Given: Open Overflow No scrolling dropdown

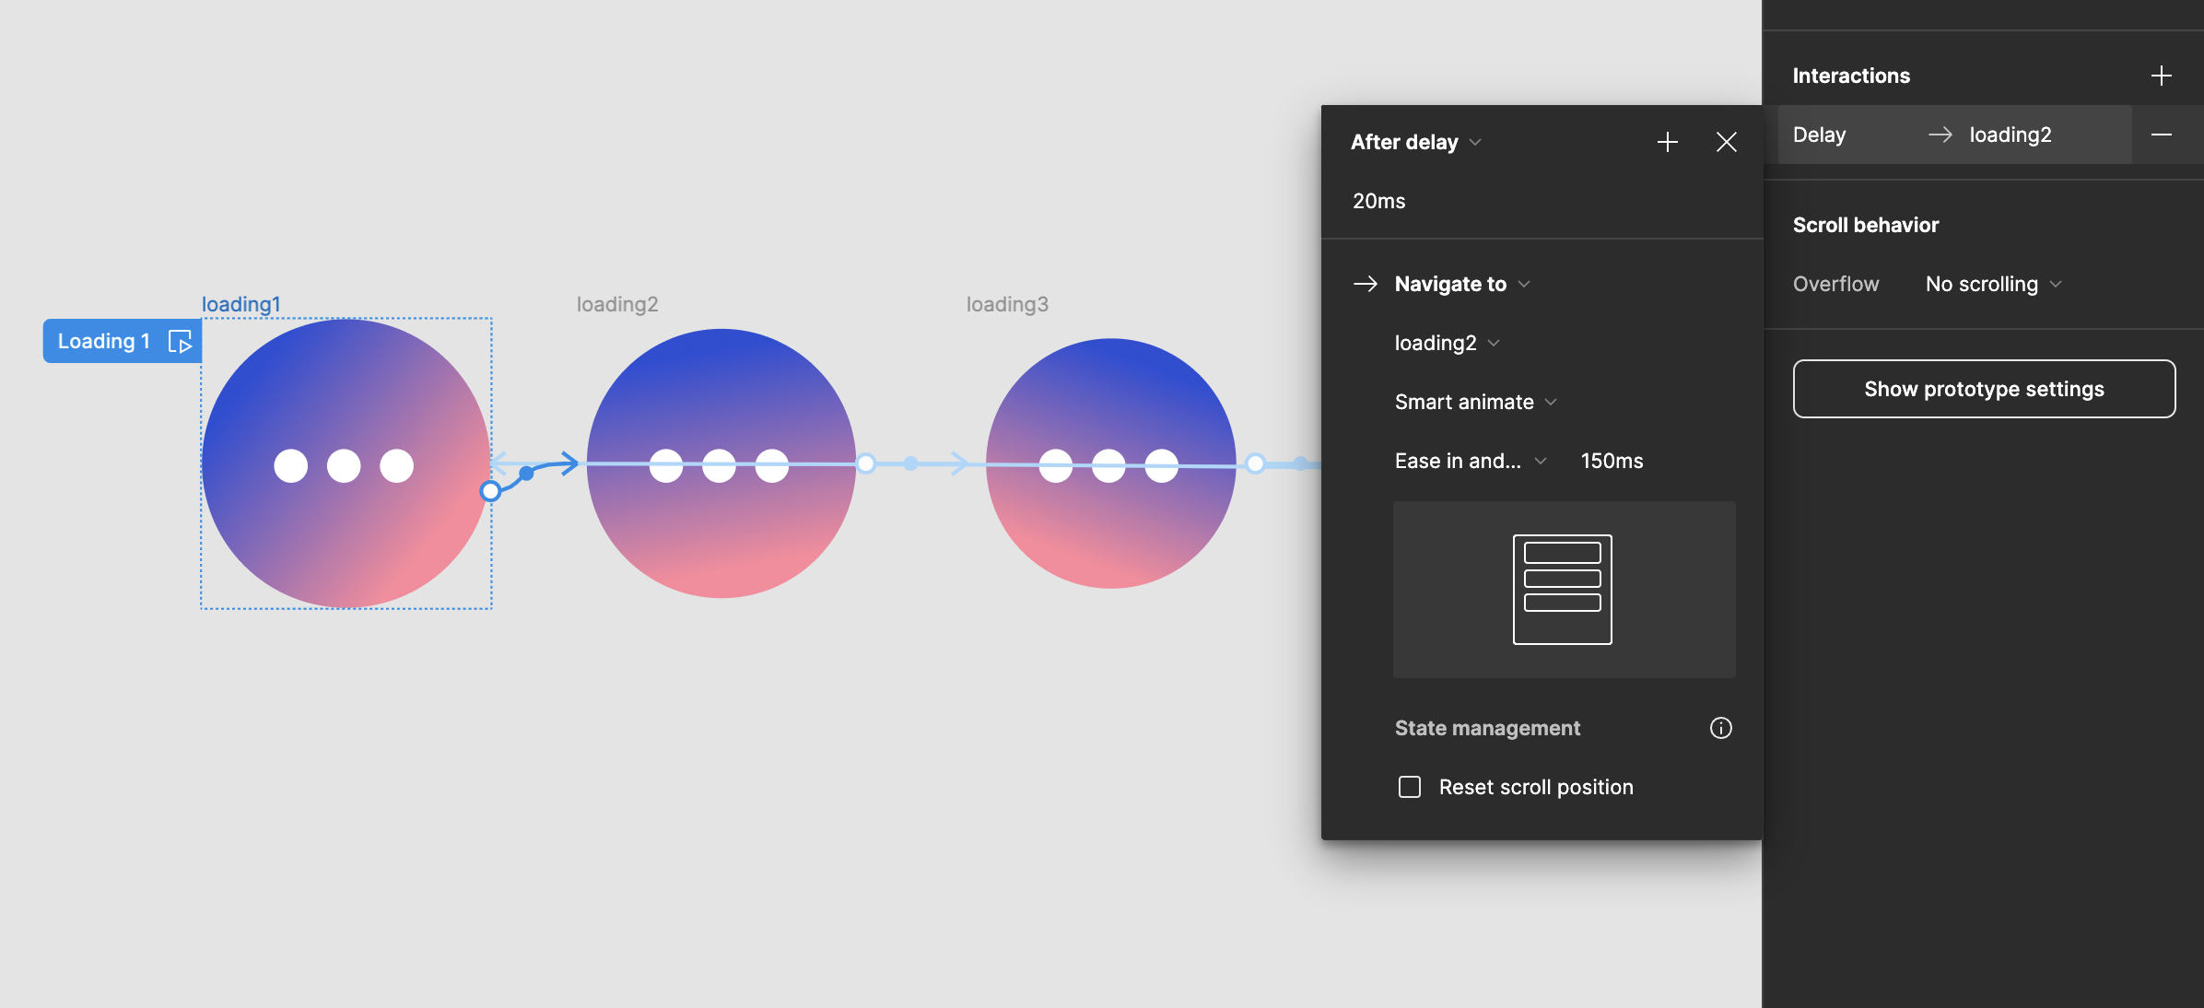Looking at the screenshot, I should pyautogui.click(x=1992, y=284).
